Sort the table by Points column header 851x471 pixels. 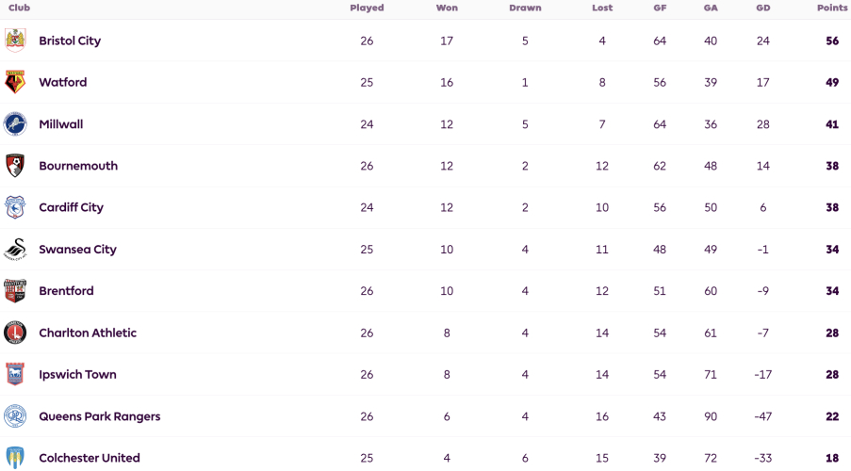coord(832,8)
